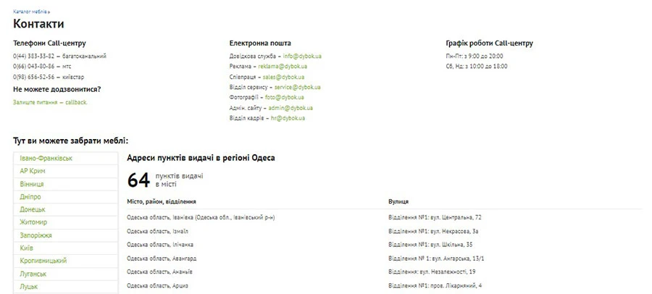Select Дніпро in the city list

point(30,197)
